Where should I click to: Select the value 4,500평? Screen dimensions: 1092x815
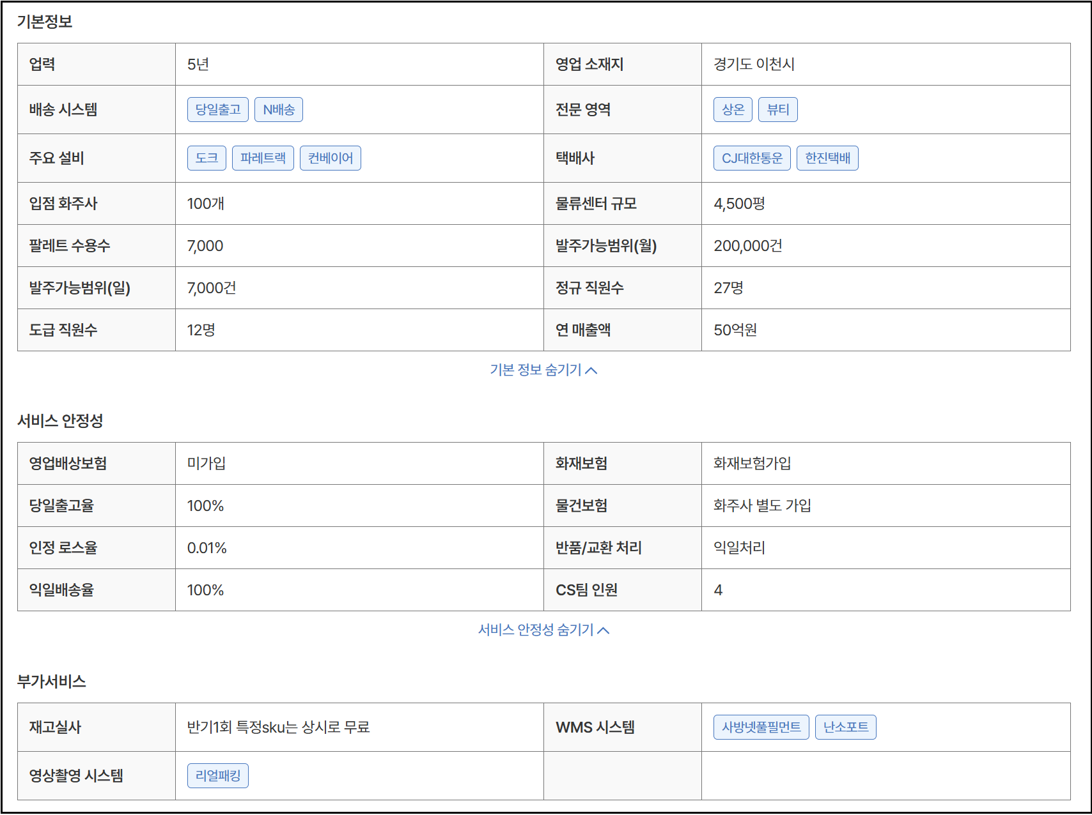(739, 204)
